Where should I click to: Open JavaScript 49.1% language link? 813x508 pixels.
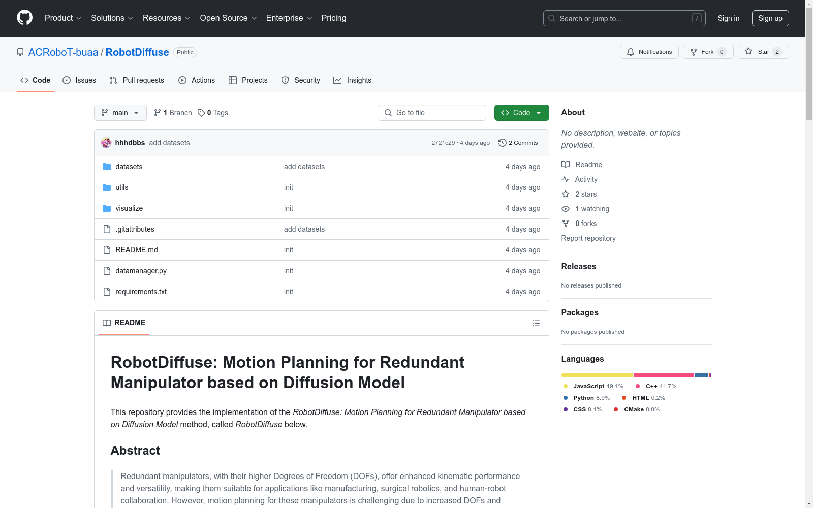tap(593, 386)
